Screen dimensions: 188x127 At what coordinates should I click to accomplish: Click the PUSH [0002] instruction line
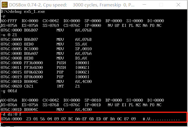click(x=45, y=68)
